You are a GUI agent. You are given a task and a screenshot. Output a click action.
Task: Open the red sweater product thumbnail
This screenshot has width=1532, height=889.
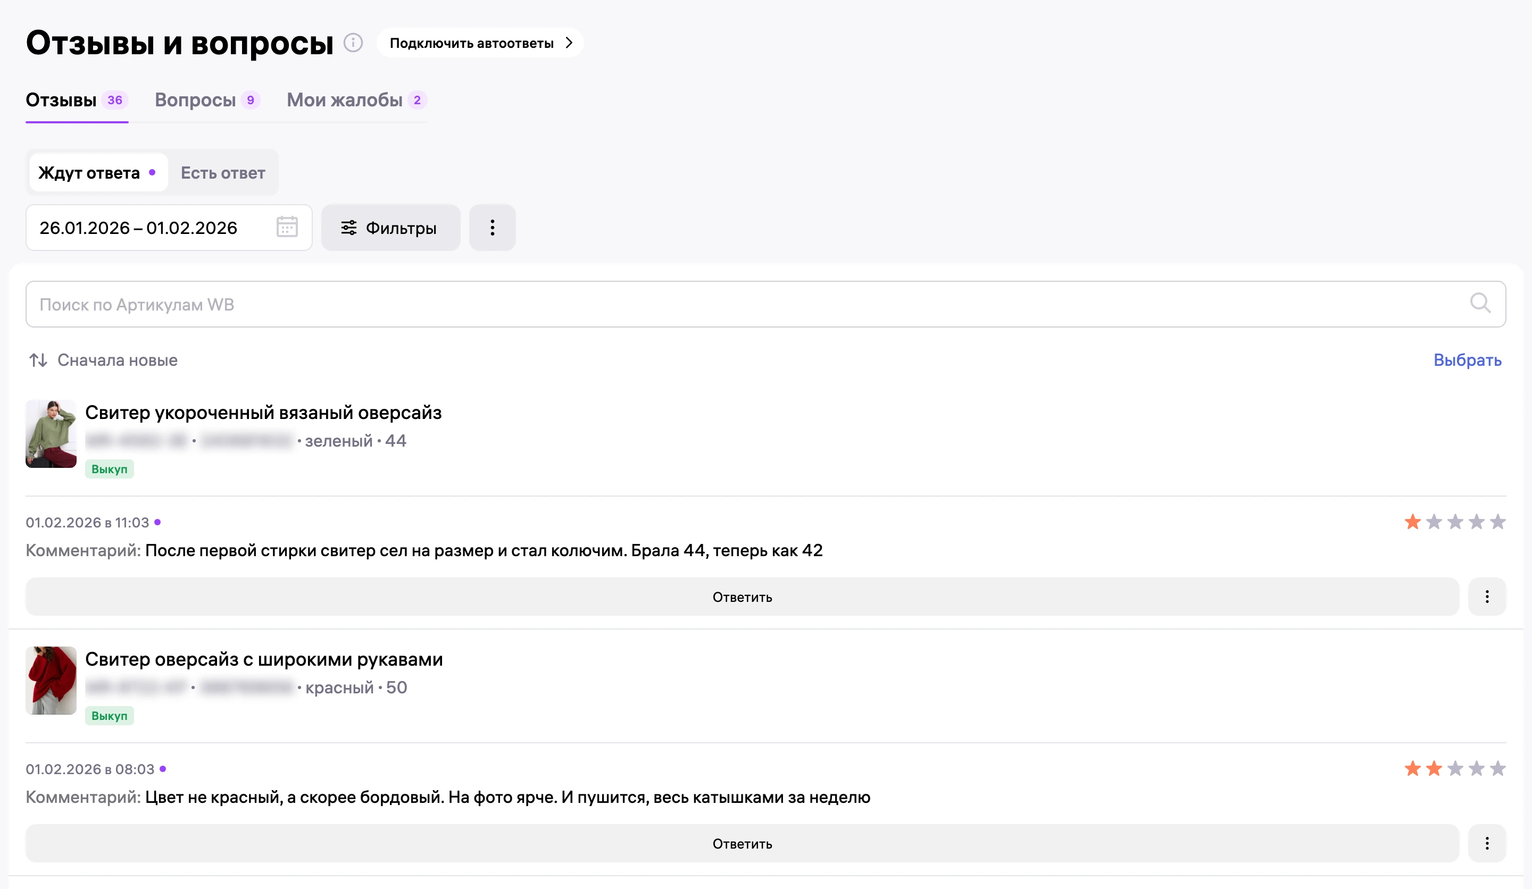[51, 681]
